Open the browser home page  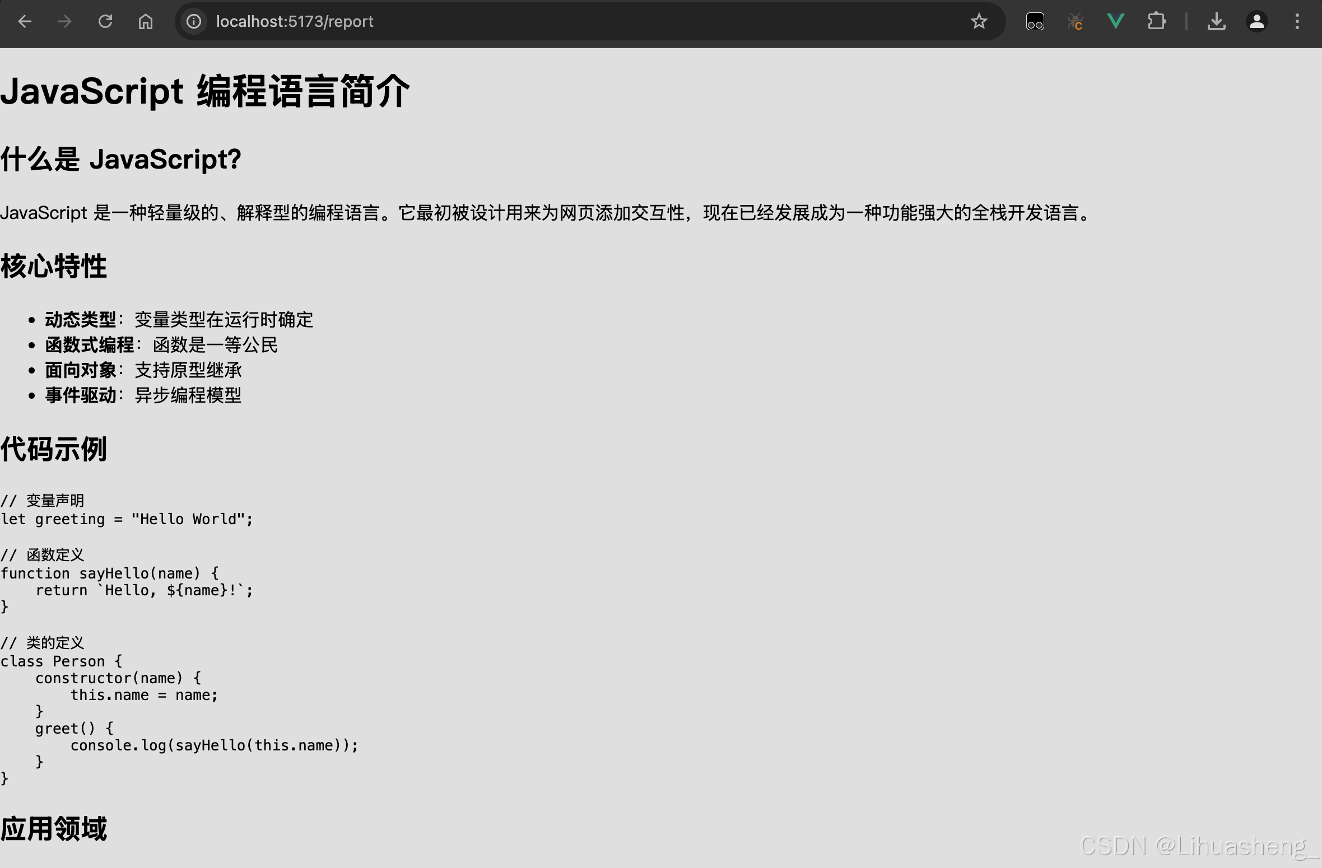[145, 21]
